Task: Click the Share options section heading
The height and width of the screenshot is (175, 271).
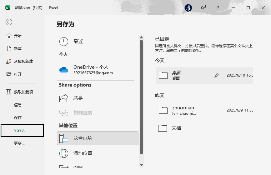Action: tap(75, 85)
